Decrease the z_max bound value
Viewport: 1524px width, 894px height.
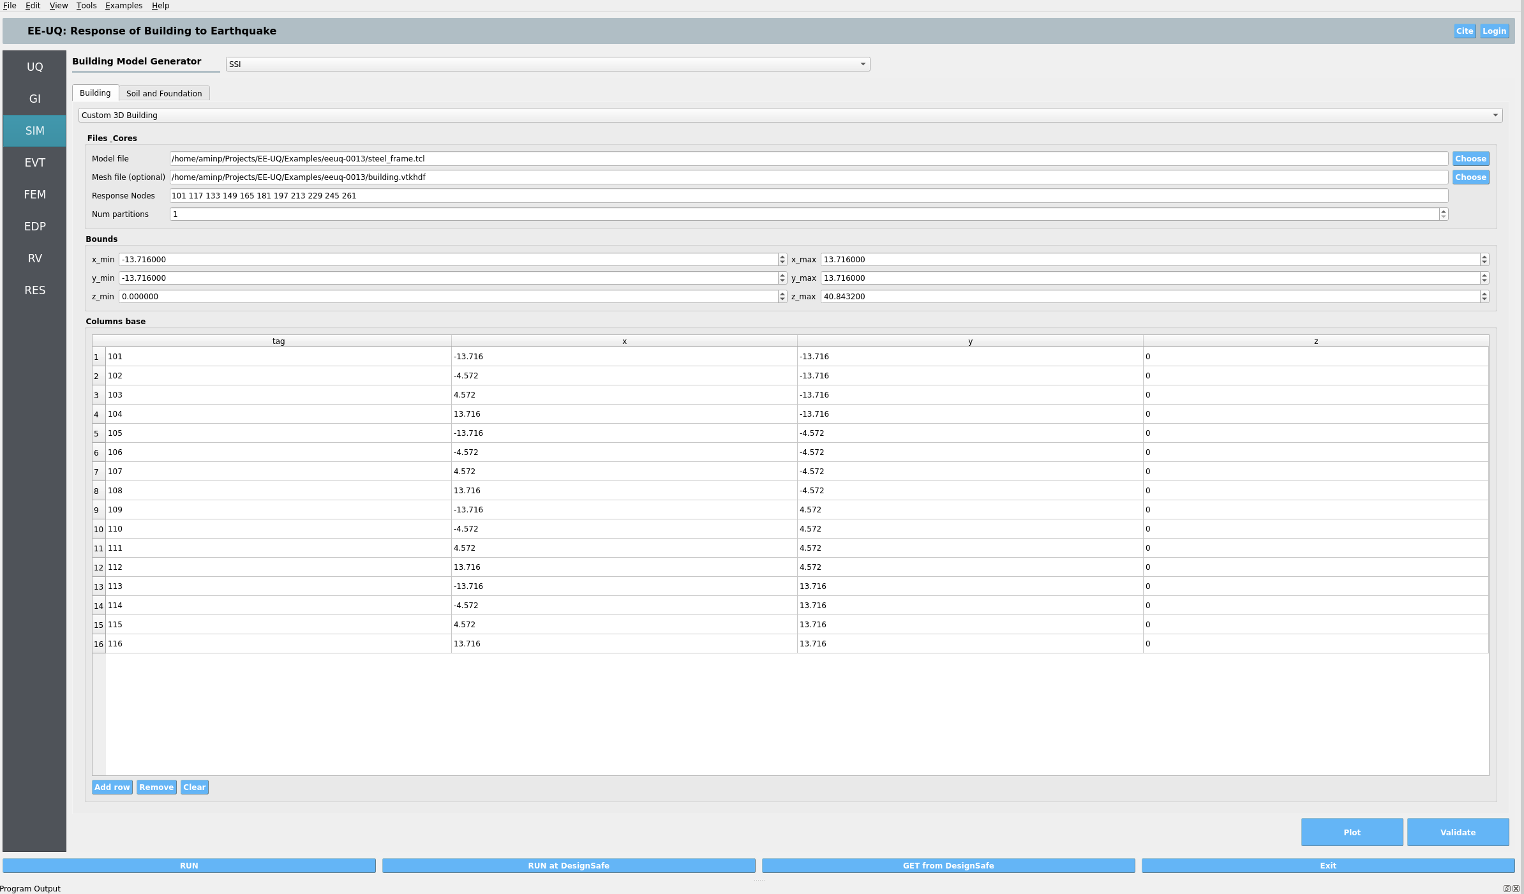(x=1484, y=299)
